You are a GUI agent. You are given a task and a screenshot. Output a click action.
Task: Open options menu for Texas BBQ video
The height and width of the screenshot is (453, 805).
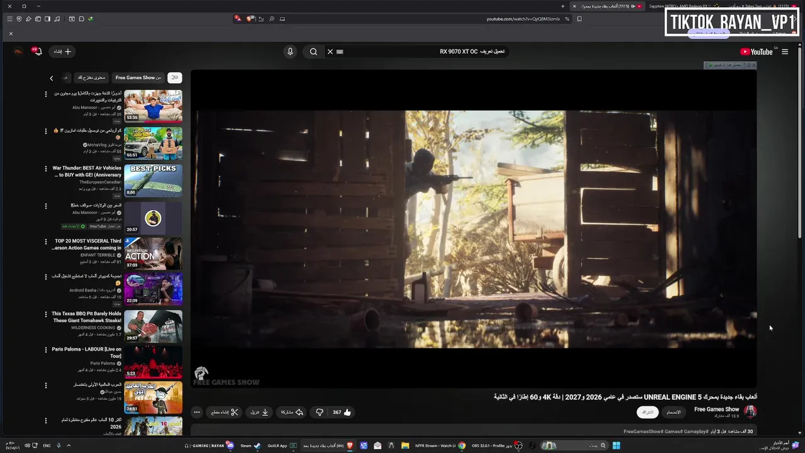pyautogui.click(x=45, y=314)
